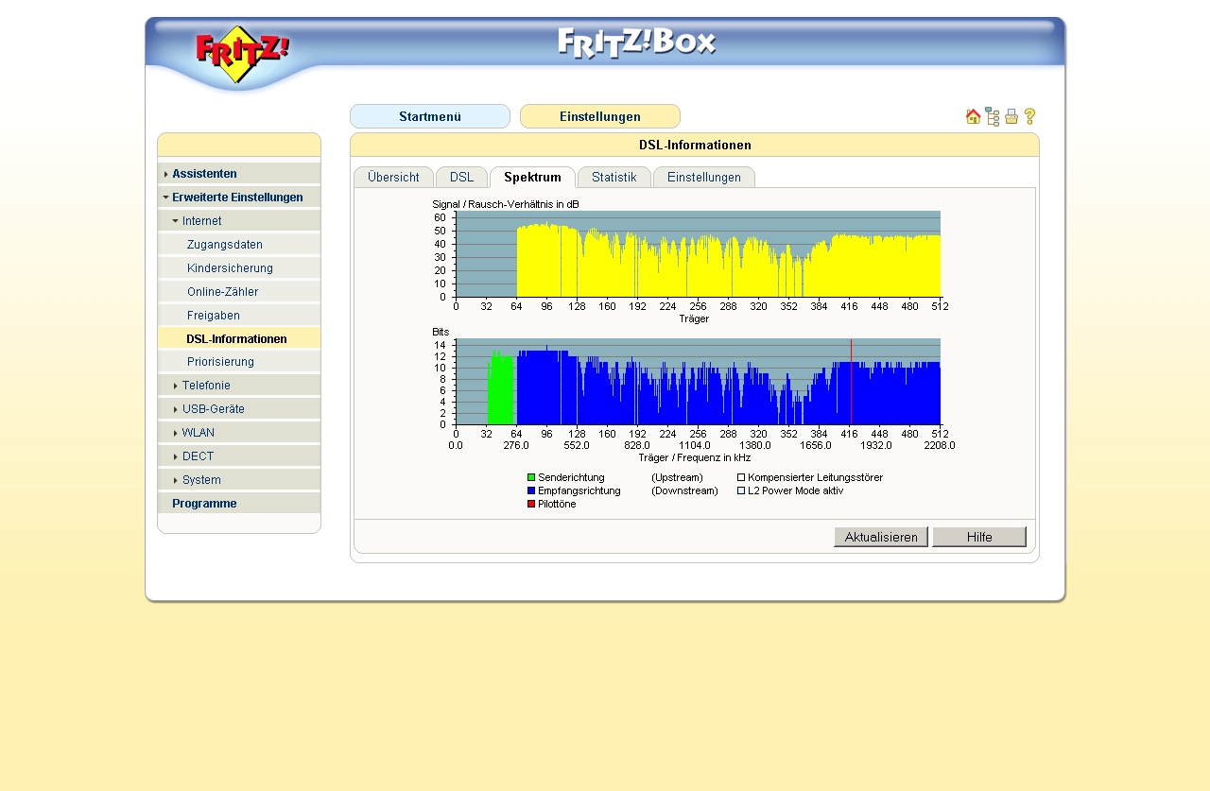
Task: Click the FRITZ! logo at top left
Action: tap(242, 55)
